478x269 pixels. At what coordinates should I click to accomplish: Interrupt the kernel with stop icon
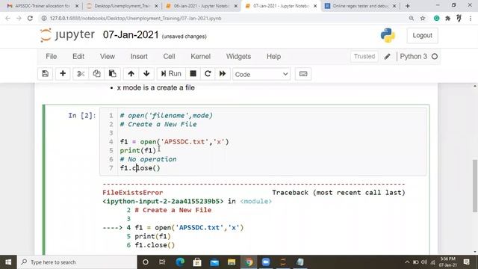pos(193,74)
